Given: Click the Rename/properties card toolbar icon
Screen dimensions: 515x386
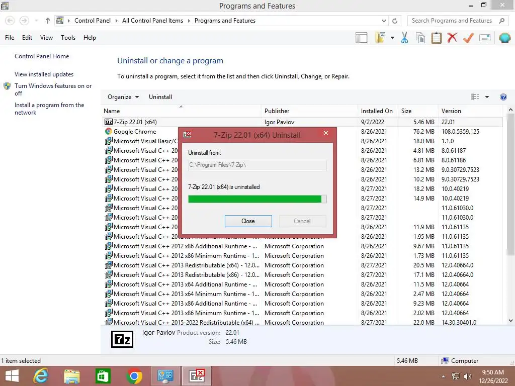Looking at the screenshot, I should 485,38.
